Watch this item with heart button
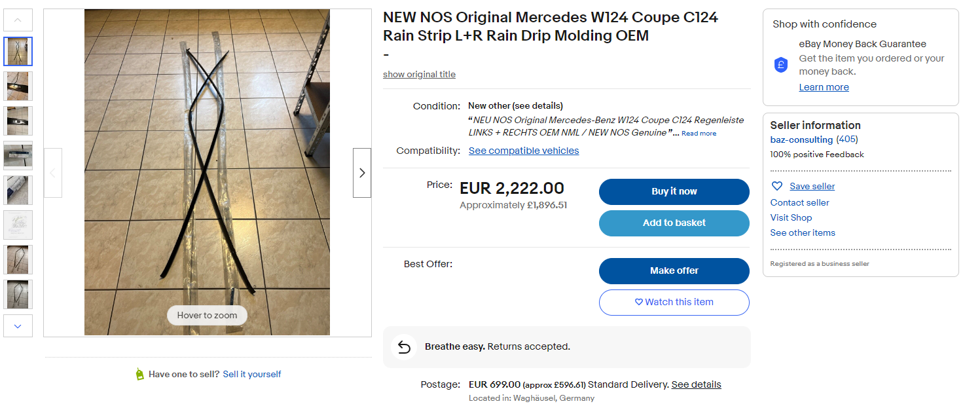The image size is (965, 408). pyautogui.click(x=674, y=303)
